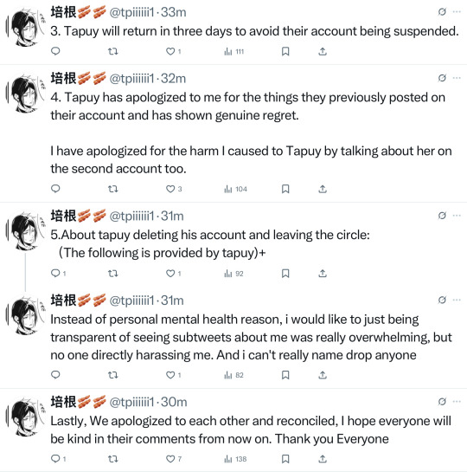Open @tpiiiiii1 handle on the 33m tweet
This screenshot has height=472, width=467.
coord(131,12)
